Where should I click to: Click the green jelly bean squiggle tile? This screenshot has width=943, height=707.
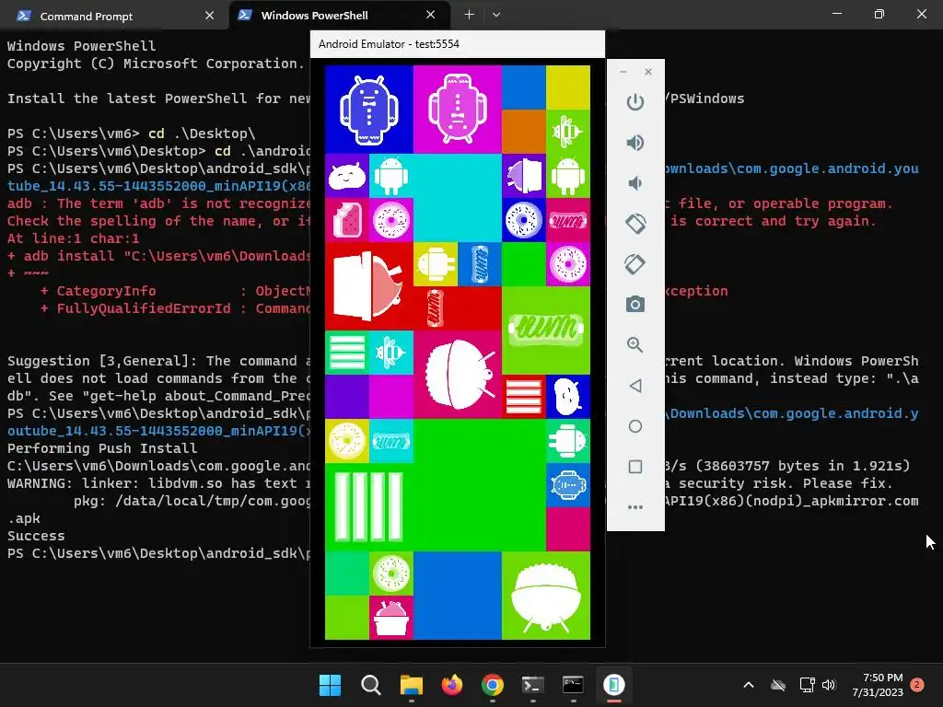(545, 330)
